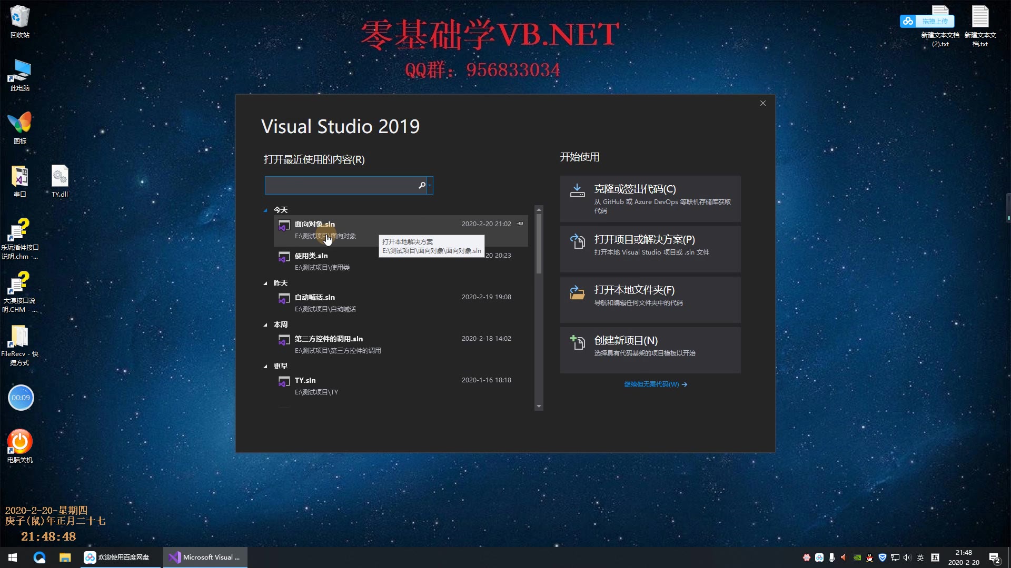The height and width of the screenshot is (568, 1011).
Task: Select the 此电脑 desktop icon
Action: (20, 75)
